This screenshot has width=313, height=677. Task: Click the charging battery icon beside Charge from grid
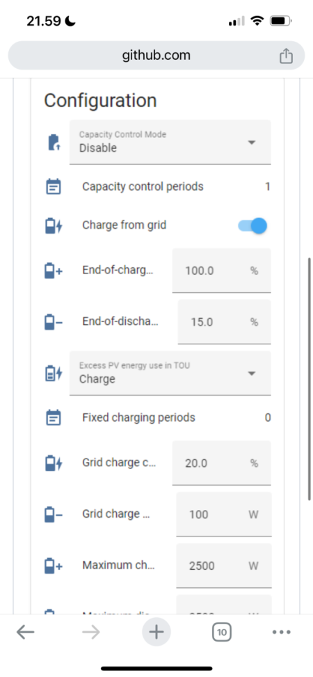54,226
